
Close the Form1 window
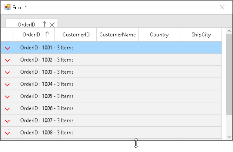[x=222, y=7]
